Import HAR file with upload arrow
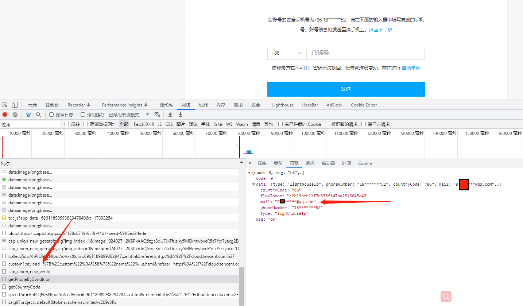This screenshot has height=306, width=523. [170, 115]
